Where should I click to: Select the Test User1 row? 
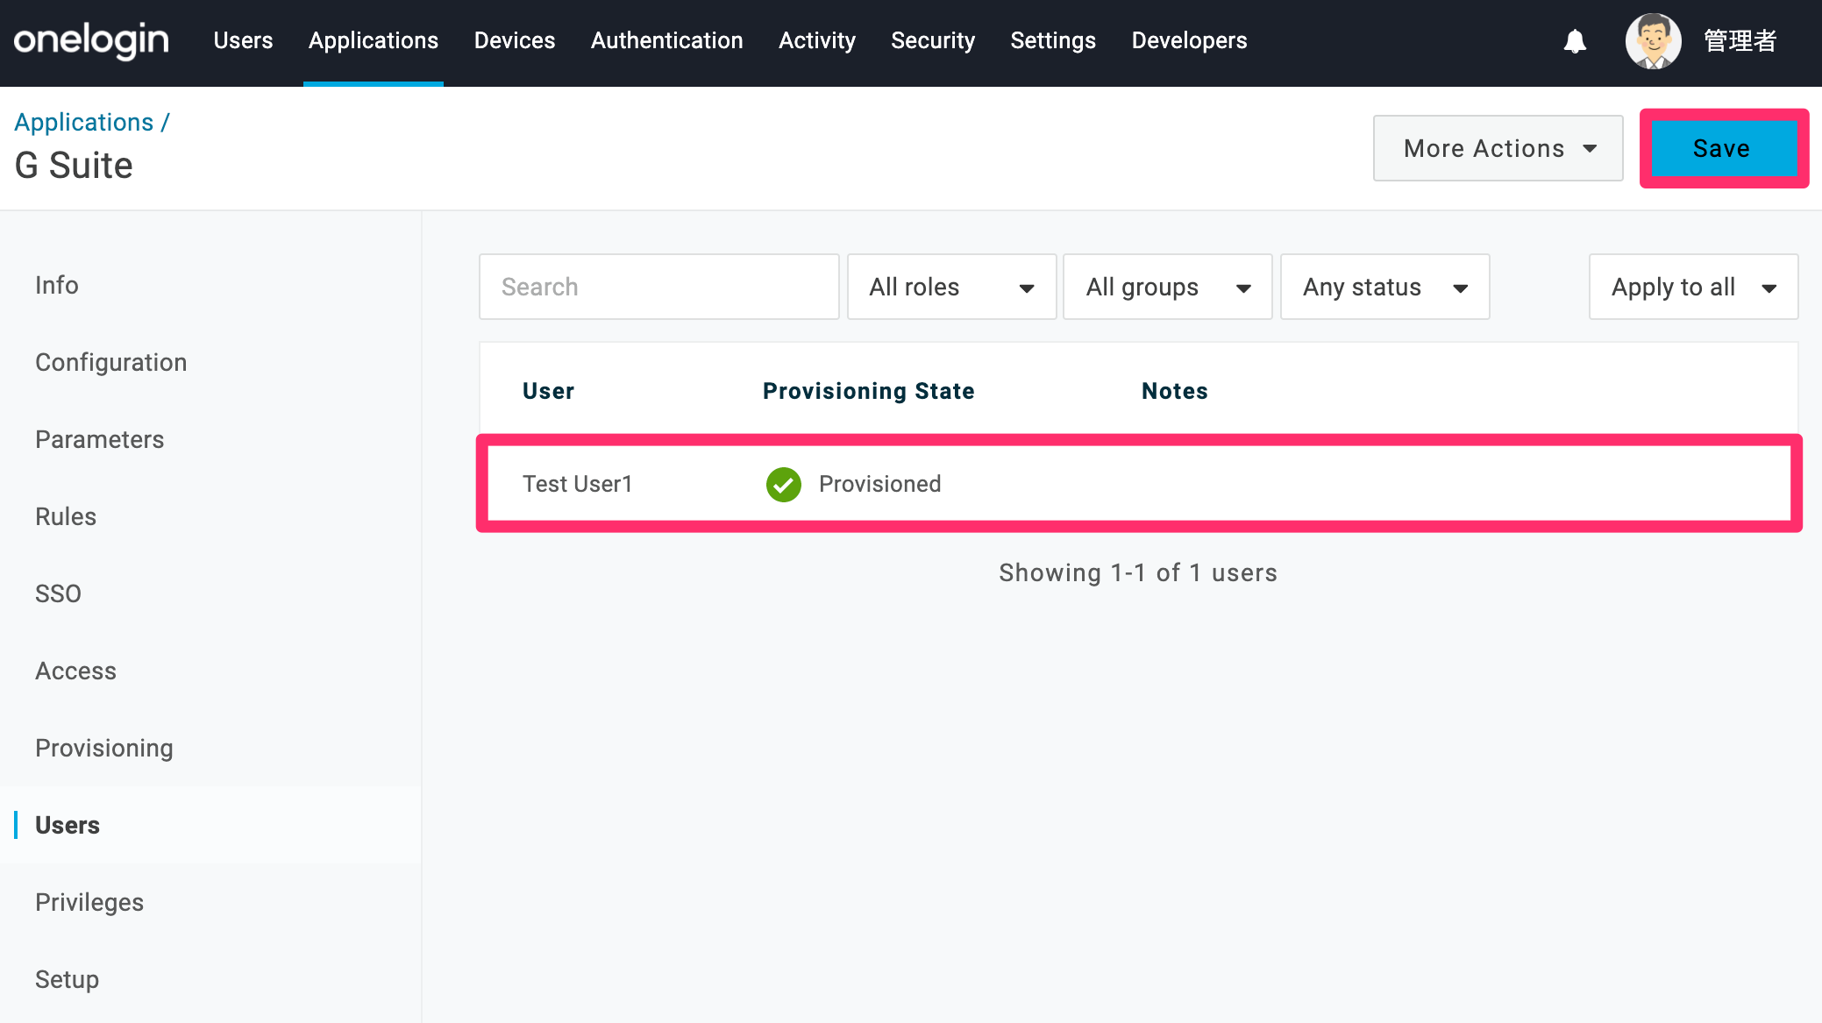[x=1139, y=484]
